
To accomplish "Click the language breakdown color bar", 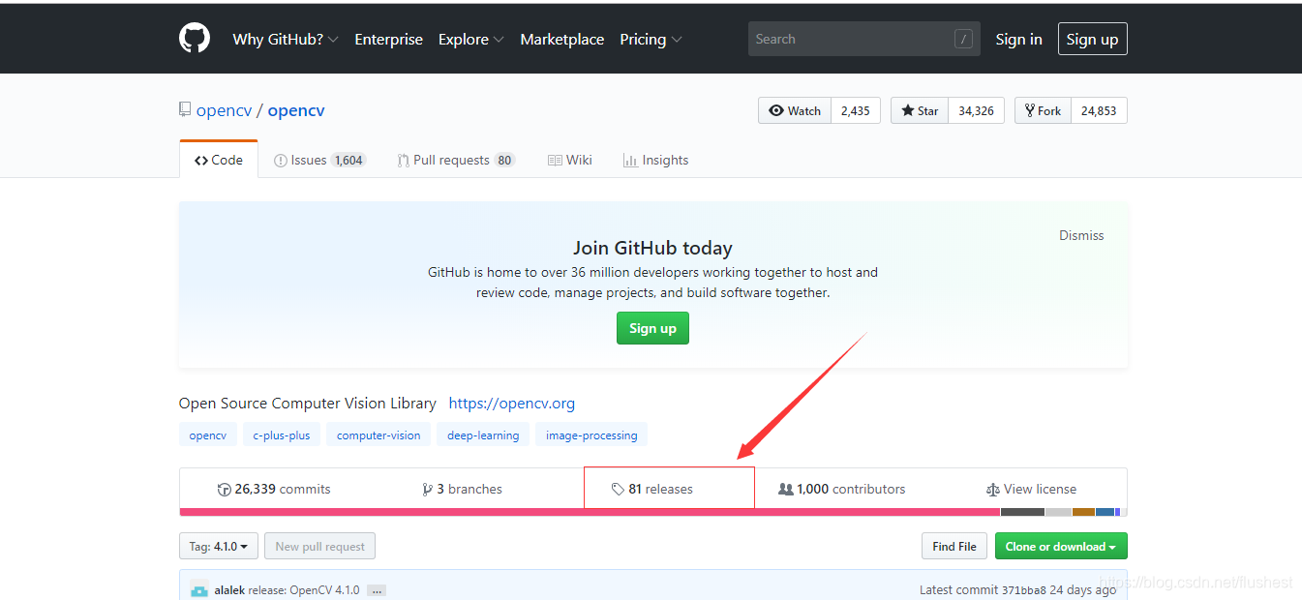I will (x=653, y=512).
